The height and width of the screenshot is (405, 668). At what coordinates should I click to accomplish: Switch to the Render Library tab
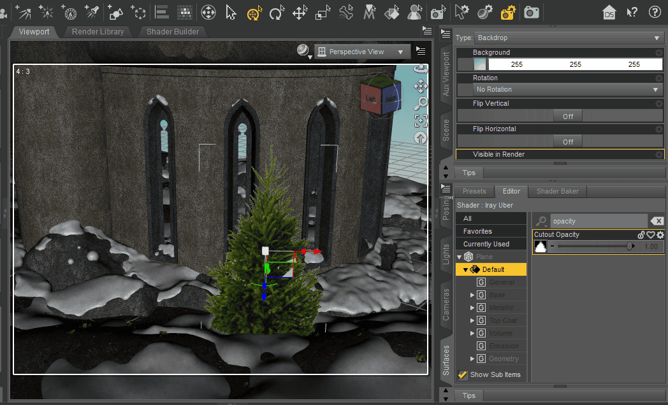97,32
